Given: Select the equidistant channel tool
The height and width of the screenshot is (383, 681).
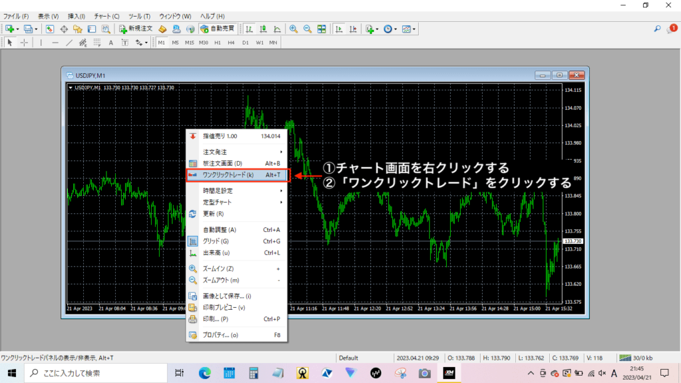Looking at the screenshot, I should tap(83, 43).
